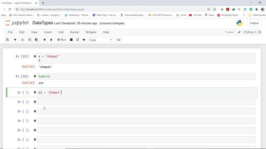Run cell In [16] with its run icon

click(35, 76)
